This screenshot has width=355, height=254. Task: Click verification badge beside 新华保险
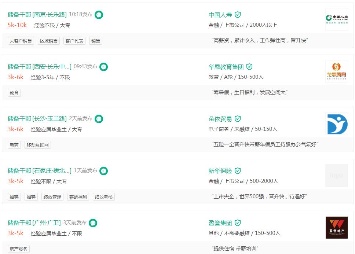pos(238,170)
